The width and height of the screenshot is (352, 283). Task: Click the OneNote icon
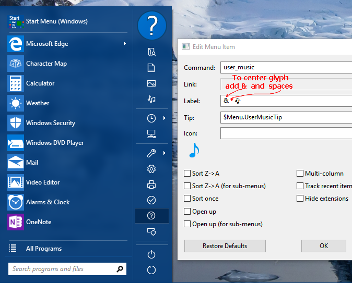click(16, 222)
